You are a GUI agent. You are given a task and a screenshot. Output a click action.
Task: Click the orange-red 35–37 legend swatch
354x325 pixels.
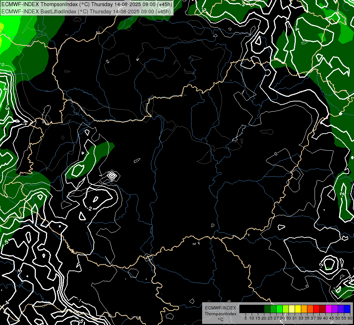pos(310,309)
